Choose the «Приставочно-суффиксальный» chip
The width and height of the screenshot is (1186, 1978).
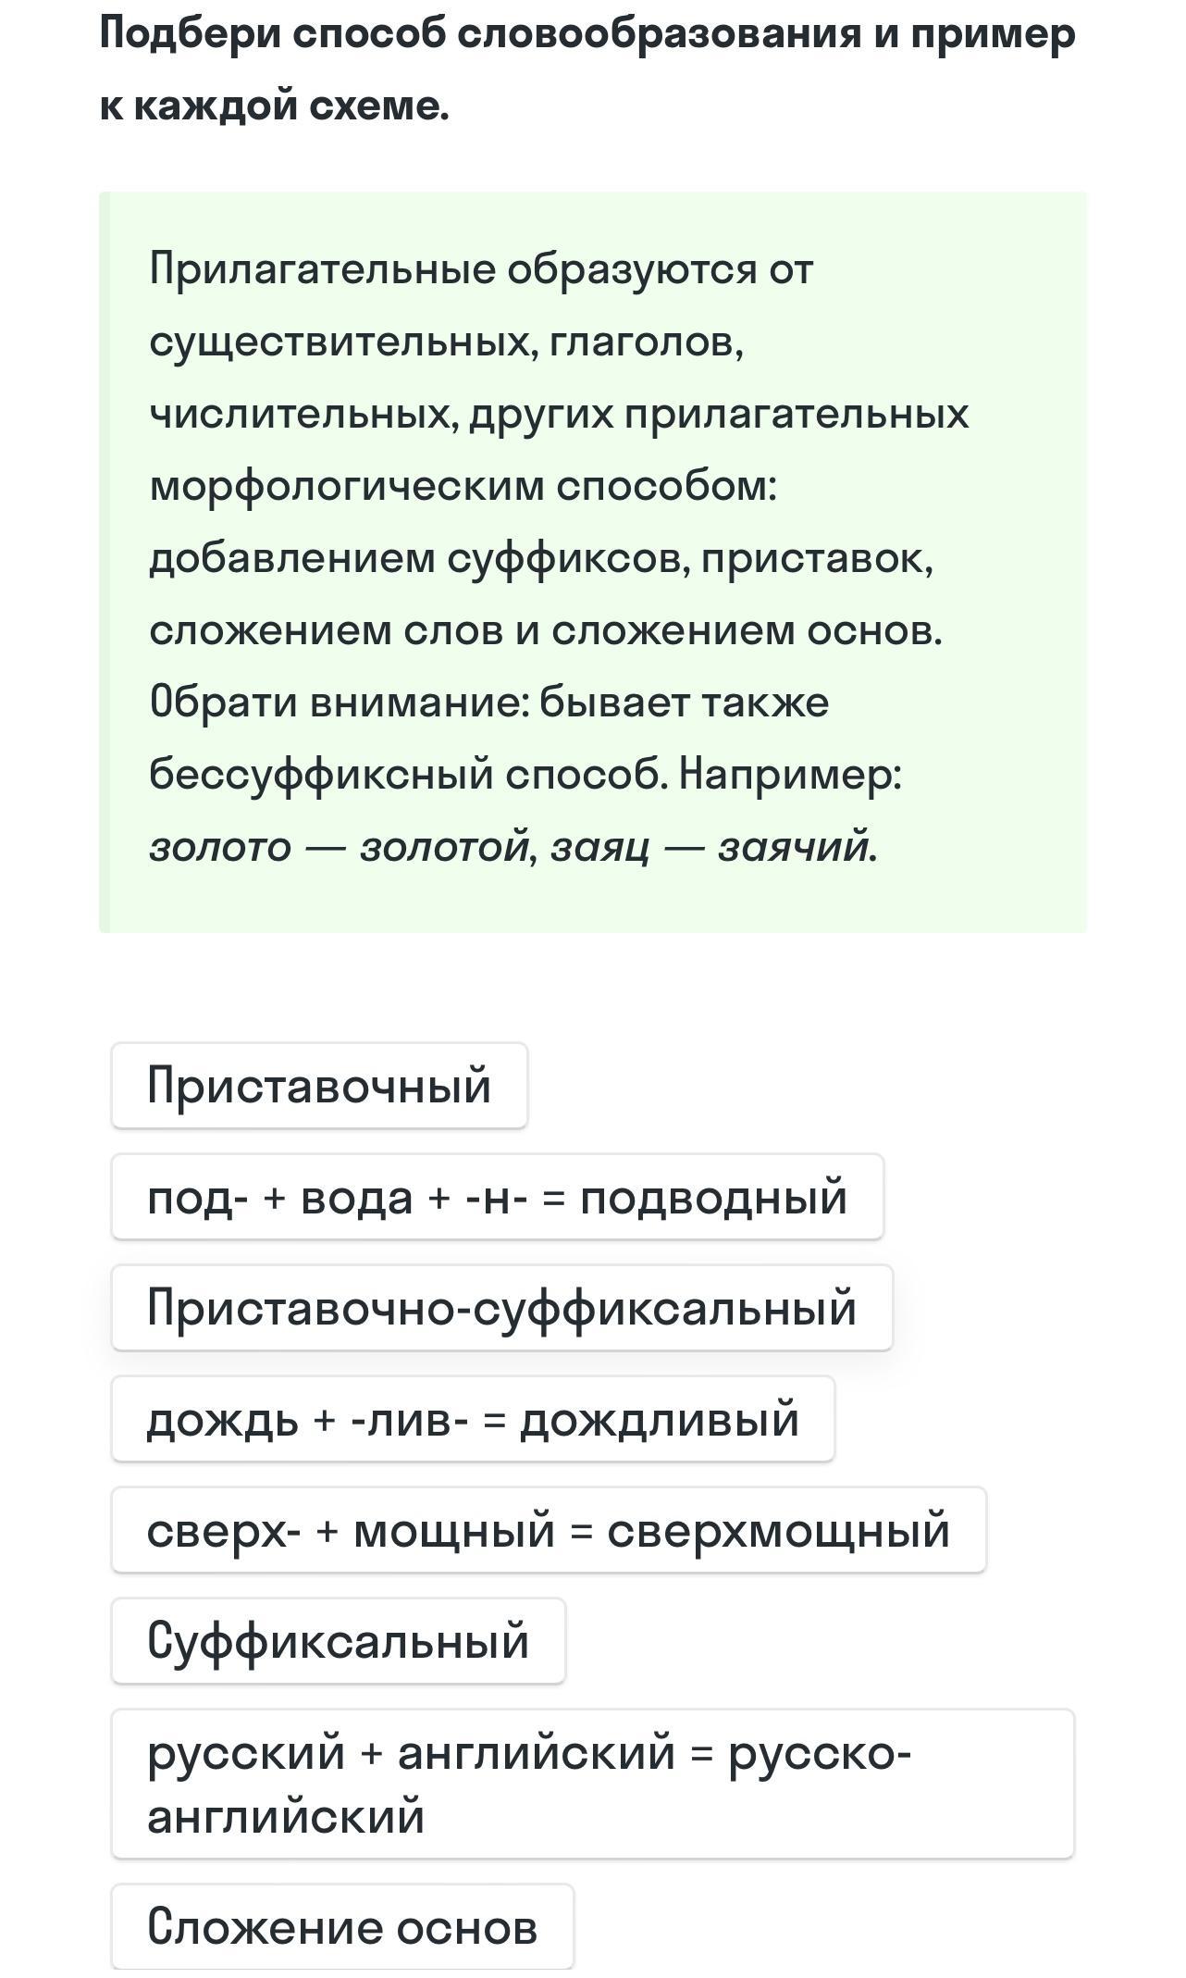501,1308
